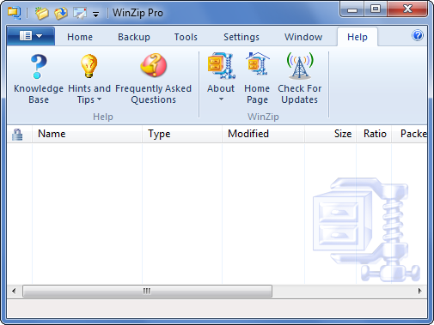Open the Customize Quick Access Toolbar dropdown
The image size is (434, 325).
point(96,14)
